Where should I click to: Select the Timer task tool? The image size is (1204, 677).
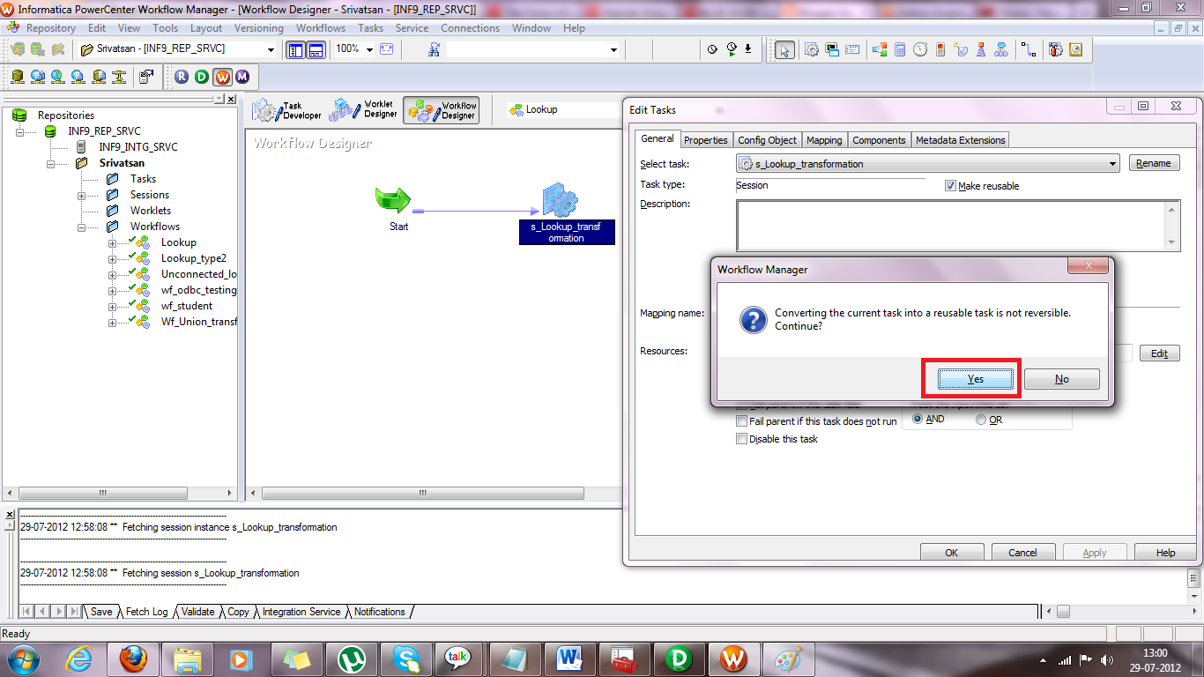(x=920, y=50)
